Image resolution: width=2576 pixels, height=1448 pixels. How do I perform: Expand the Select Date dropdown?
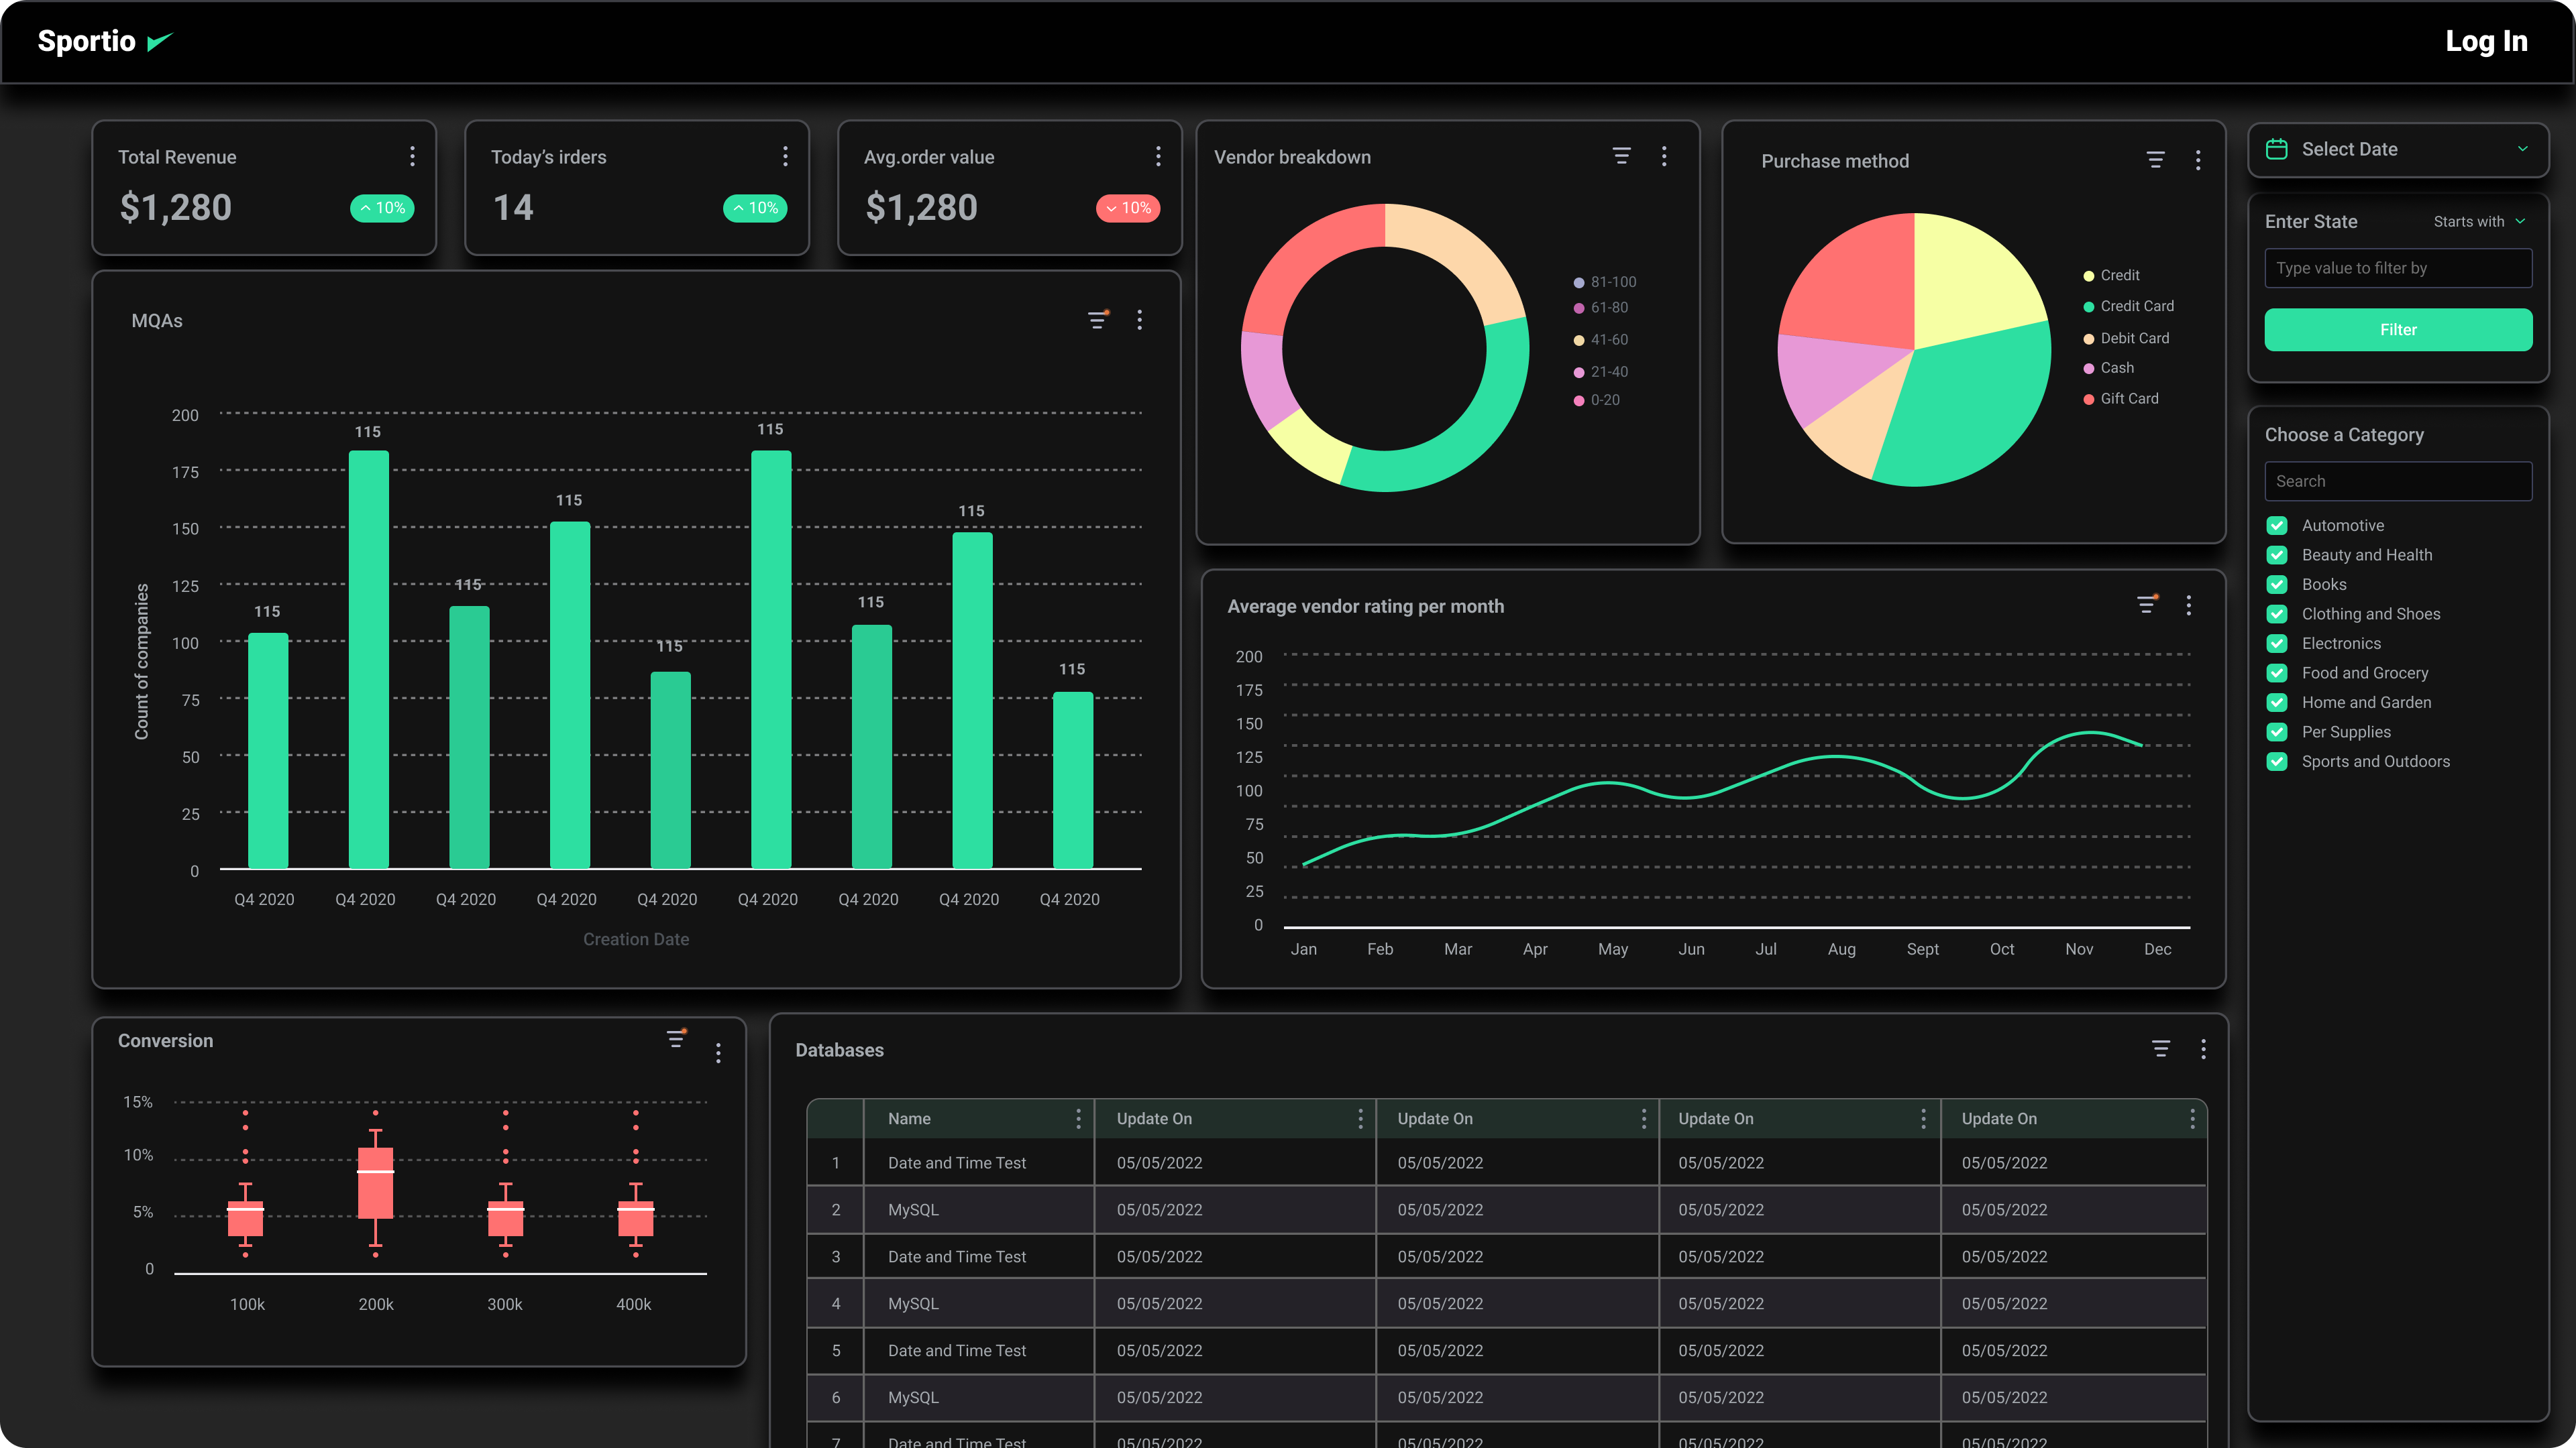(2522, 149)
